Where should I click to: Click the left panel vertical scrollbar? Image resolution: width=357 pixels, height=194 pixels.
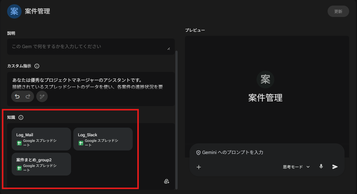[177, 120]
